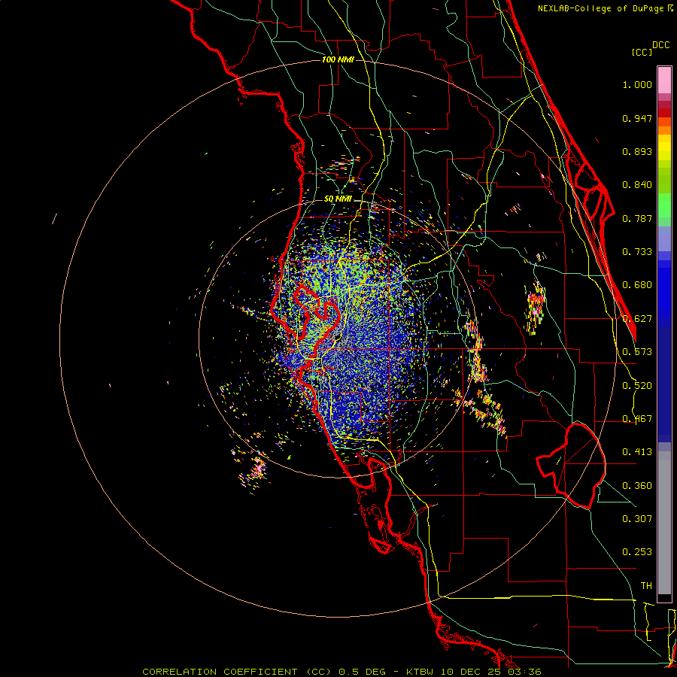Select the 0.680 scale value
677x677 pixels.
pos(637,285)
